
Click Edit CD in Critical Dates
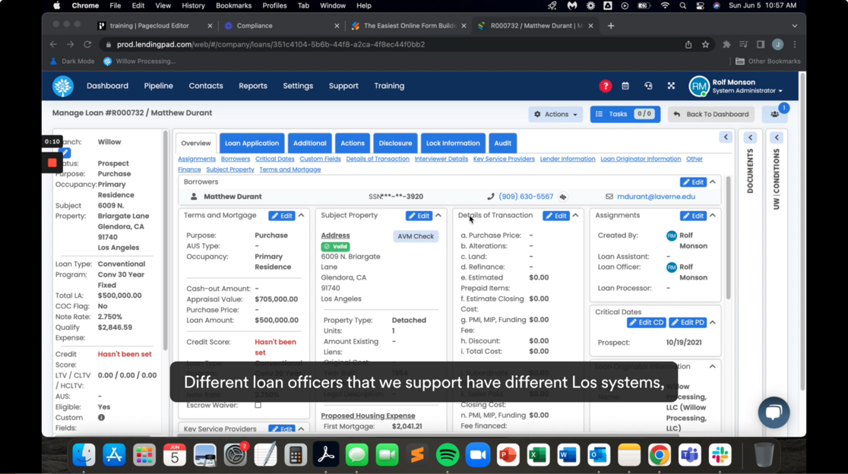[x=646, y=323]
